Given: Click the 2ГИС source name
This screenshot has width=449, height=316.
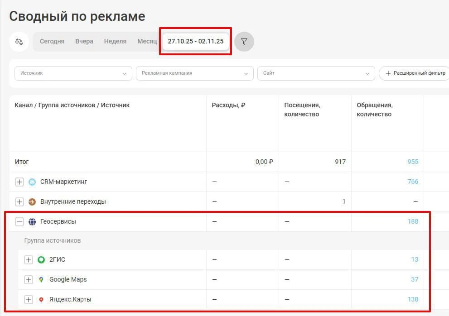Looking at the screenshot, I should point(57,259).
